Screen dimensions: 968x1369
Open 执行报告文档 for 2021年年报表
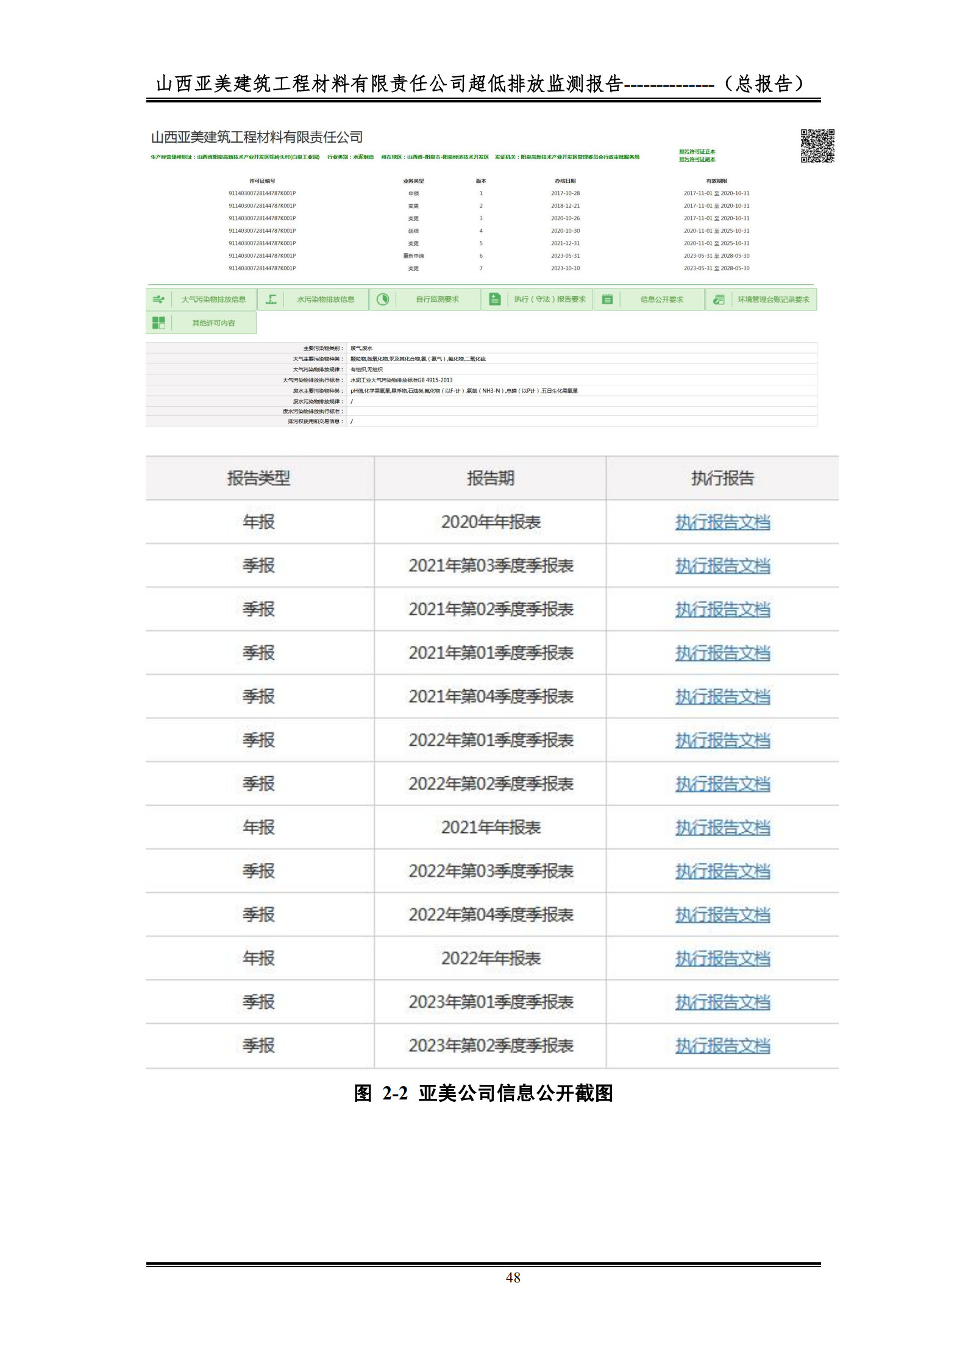pos(722,828)
